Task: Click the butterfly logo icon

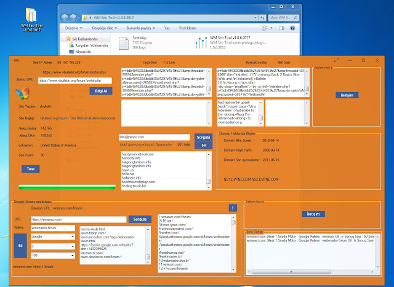Action: coord(22,93)
